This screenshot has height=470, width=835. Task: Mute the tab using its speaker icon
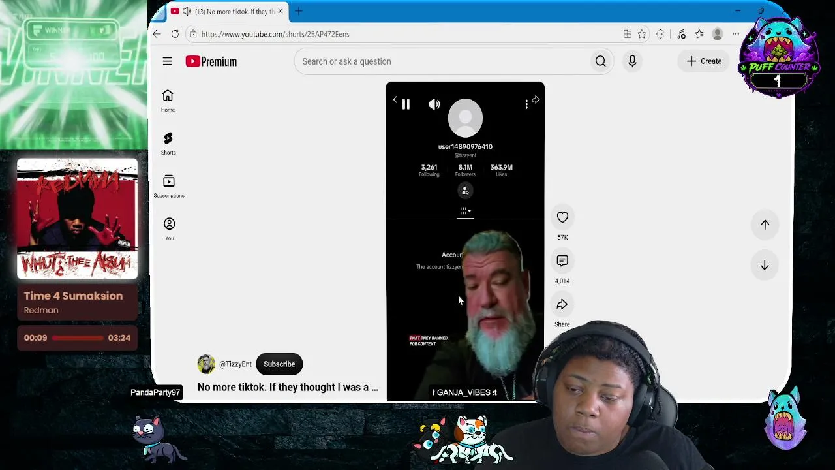coord(187,11)
